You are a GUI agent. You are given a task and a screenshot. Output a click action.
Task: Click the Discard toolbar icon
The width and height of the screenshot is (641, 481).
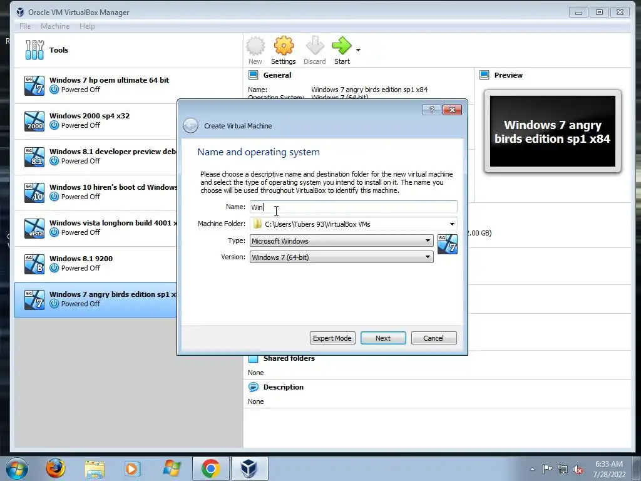314,50
